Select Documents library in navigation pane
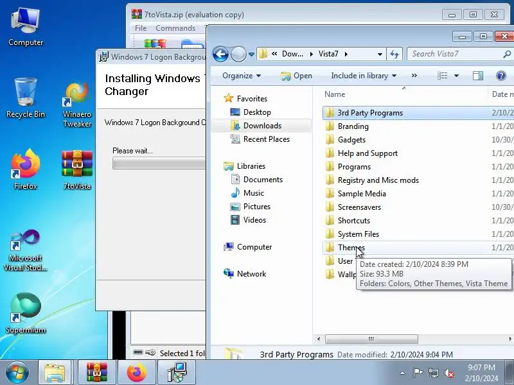This screenshot has height=385, width=514. click(263, 180)
